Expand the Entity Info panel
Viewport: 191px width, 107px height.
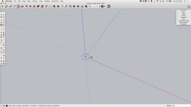184,11
